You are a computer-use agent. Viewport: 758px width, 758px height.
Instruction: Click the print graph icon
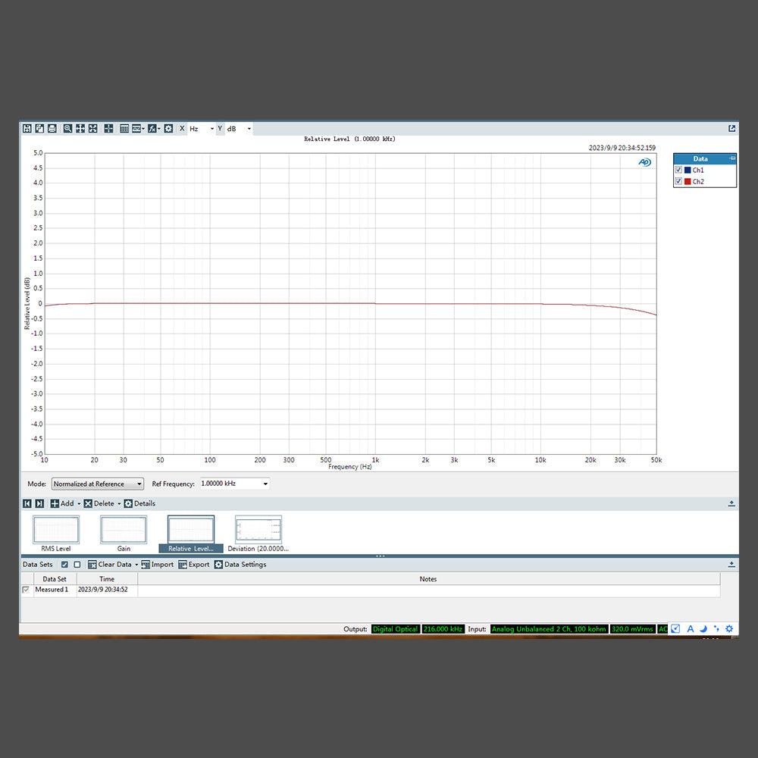coord(52,129)
